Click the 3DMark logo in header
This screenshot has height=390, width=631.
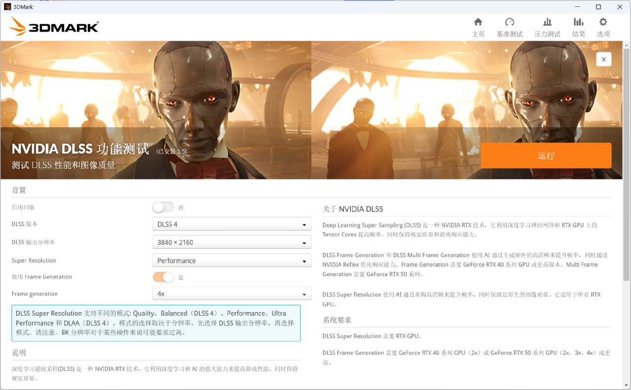pos(54,26)
